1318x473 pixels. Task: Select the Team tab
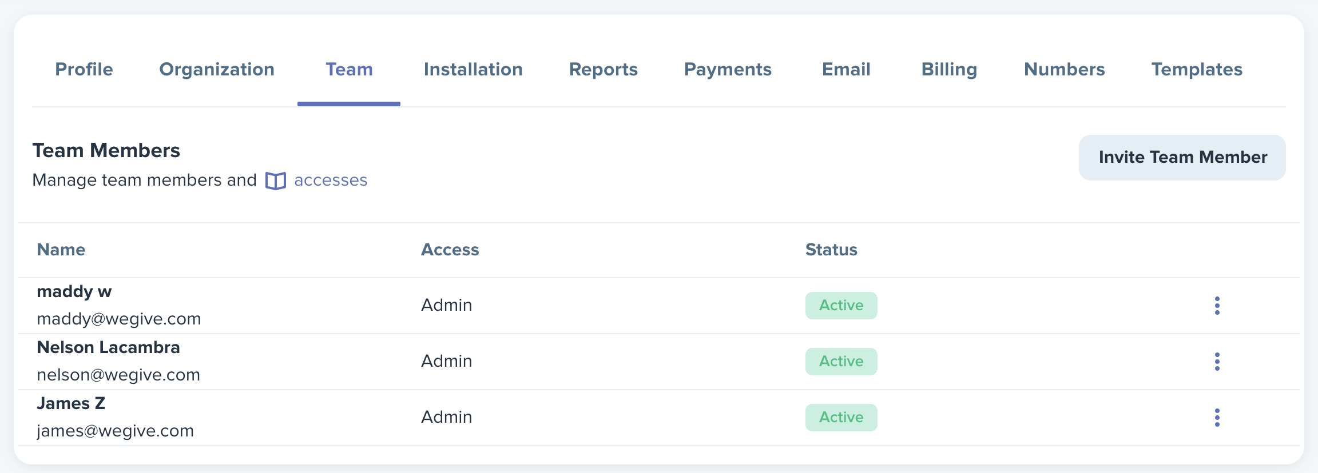349,70
